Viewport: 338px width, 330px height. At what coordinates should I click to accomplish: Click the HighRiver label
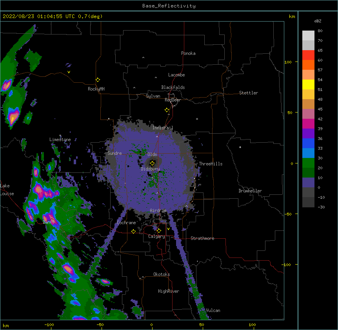(169, 291)
